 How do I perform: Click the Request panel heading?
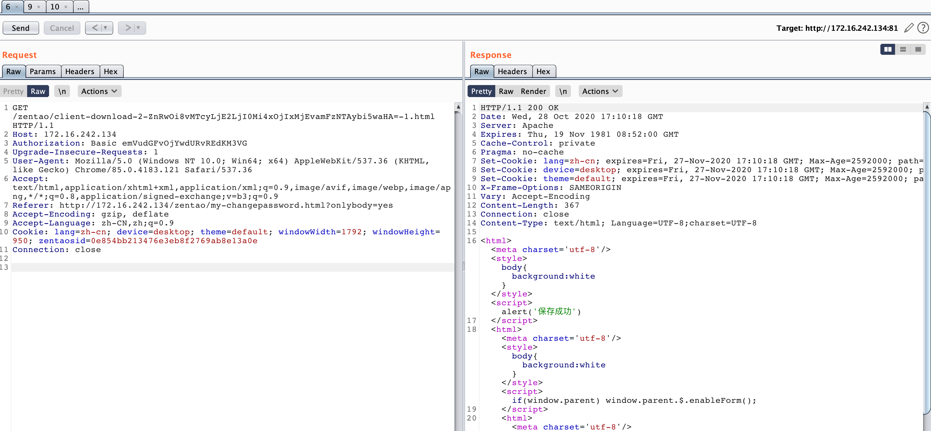point(20,55)
